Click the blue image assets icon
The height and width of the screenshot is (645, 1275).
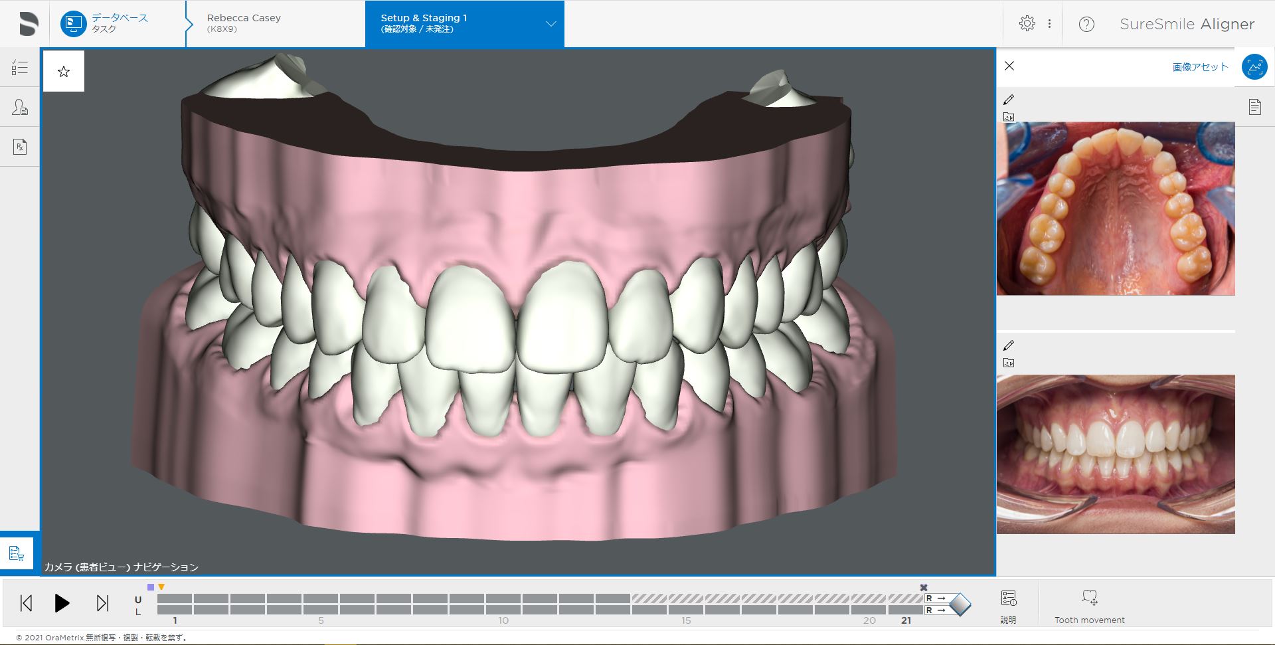[x=1254, y=66]
